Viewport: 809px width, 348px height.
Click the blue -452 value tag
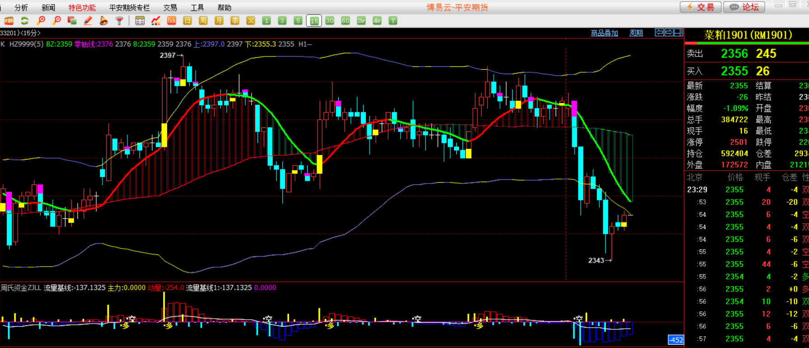tap(676, 340)
